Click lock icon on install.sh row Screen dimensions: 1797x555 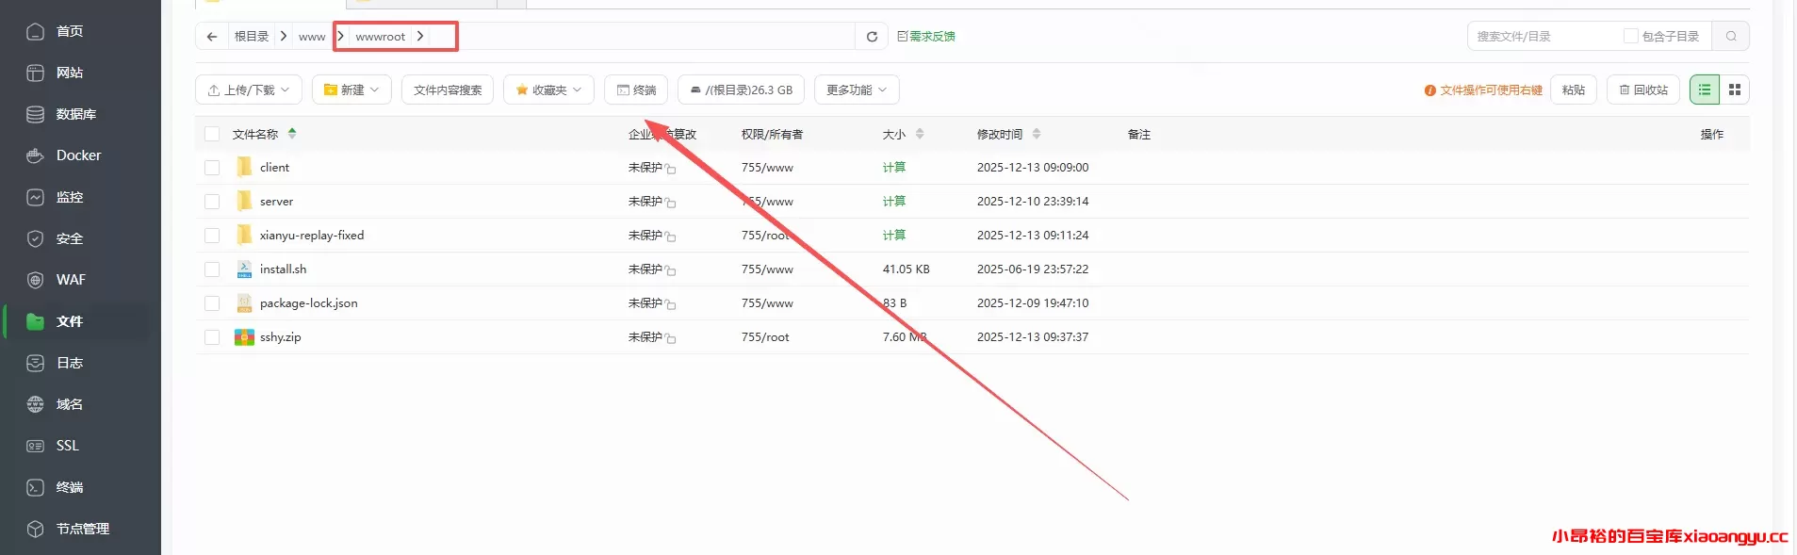(670, 270)
